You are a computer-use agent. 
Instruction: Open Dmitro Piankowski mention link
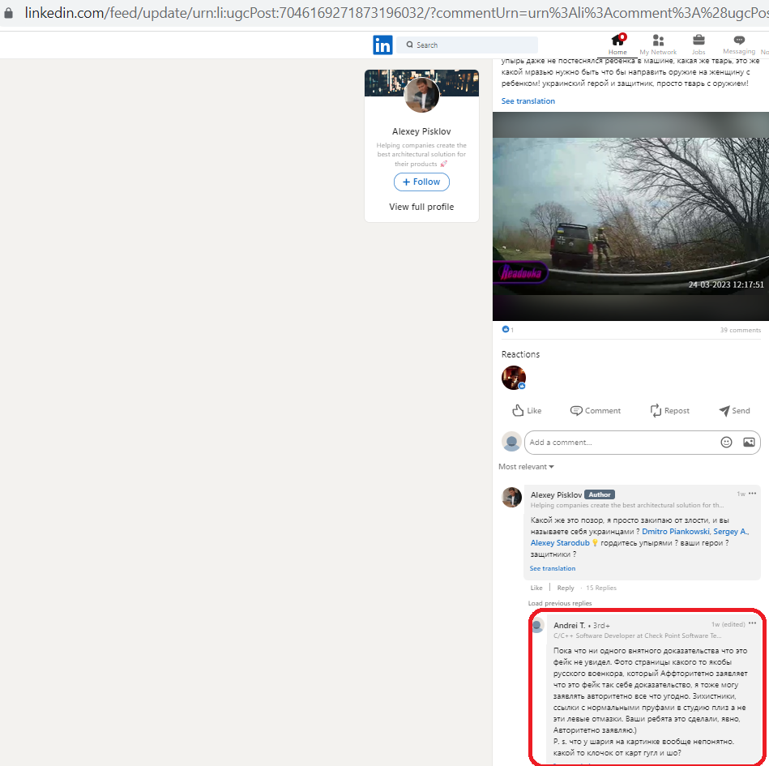coord(675,532)
